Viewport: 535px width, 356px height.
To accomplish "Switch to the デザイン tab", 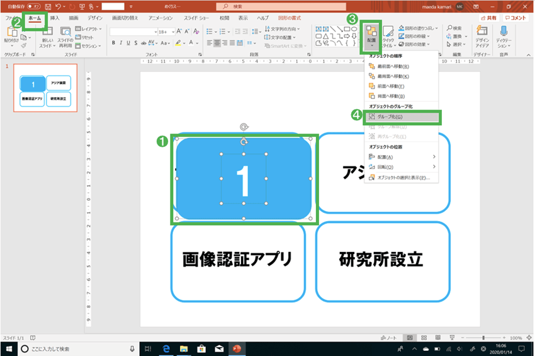I will (x=95, y=18).
